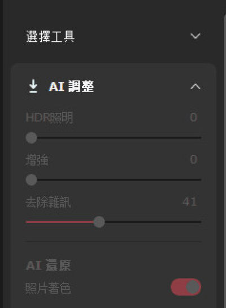Turn off the 照片著色 toggle switch
Image resolution: width=226 pixels, height=308 pixels.
pyautogui.click(x=186, y=287)
